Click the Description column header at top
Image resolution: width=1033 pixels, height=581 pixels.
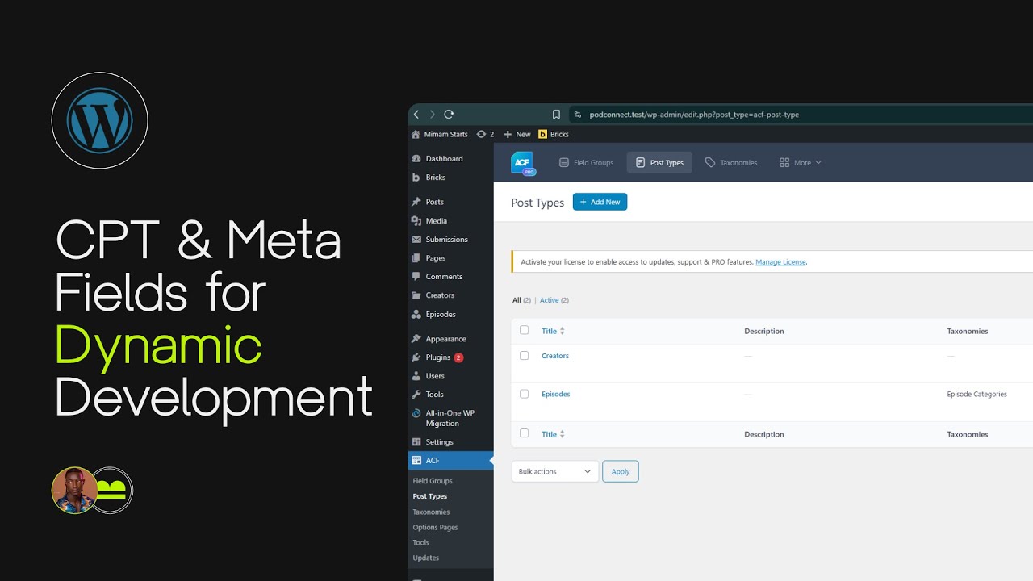pyautogui.click(x=764, y=331)
